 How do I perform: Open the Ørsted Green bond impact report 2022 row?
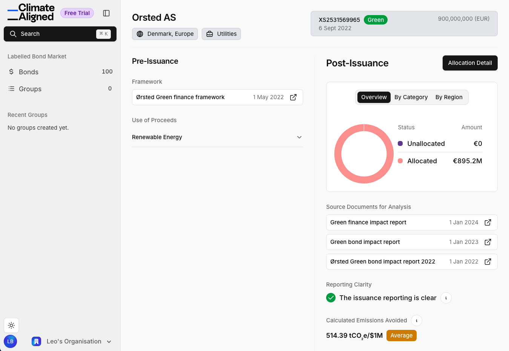[412, 262]
